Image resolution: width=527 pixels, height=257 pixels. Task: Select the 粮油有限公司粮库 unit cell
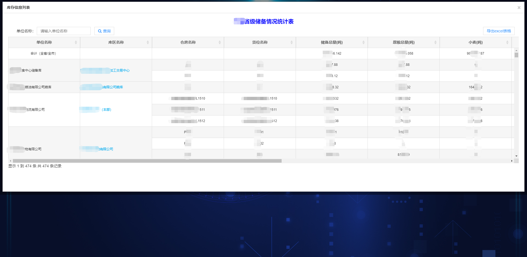click(x=44, y=87)
